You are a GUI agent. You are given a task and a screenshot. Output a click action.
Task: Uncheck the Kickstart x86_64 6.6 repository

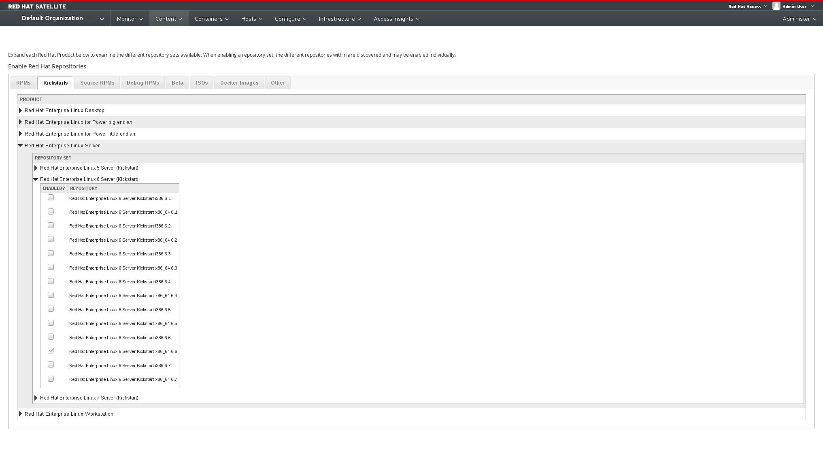click(51, 351)
